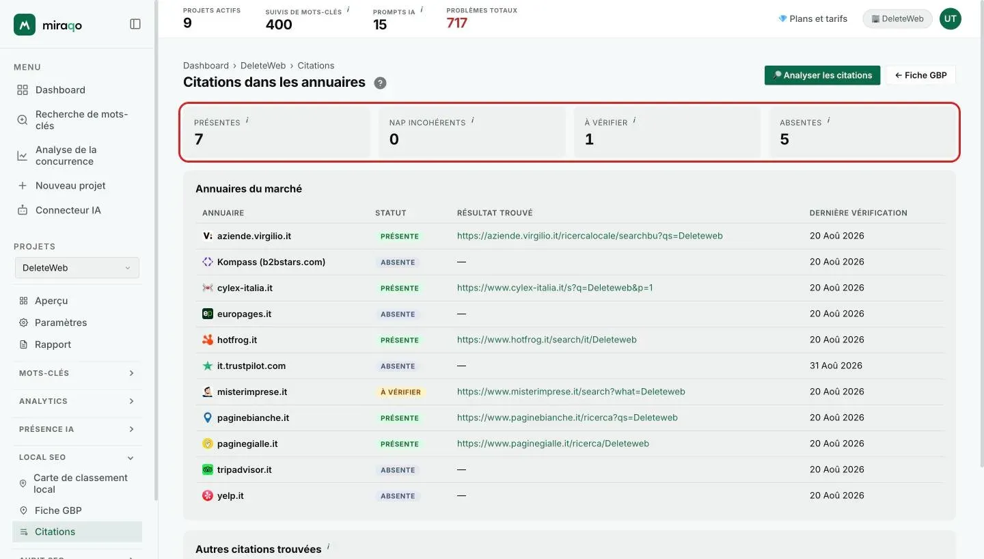Click the info icon next to PRÉSENTES
The width and height of the screenshot is (984, 559).
[247, 120]
